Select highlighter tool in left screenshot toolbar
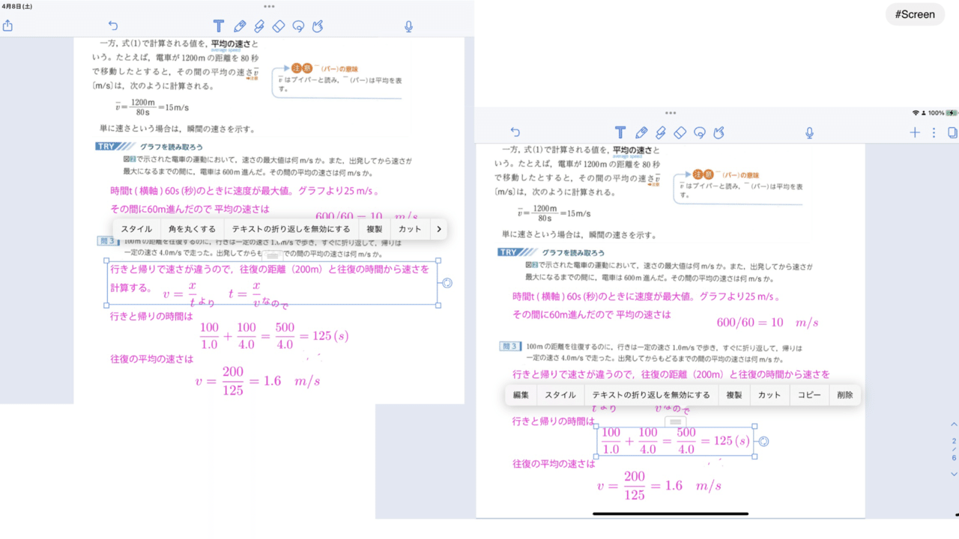The image size is (959, 539). click(x=259, y=26)
